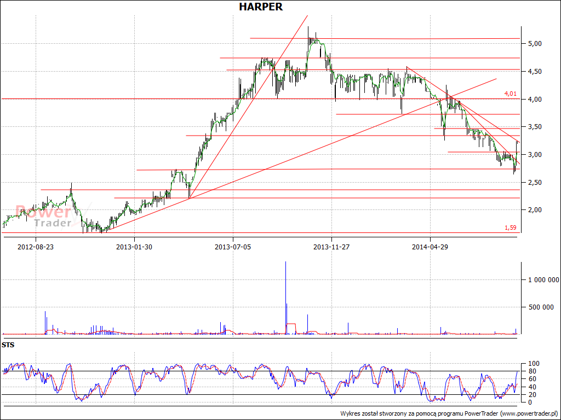This screenshot has height=420, width=561.
Task: Click the tallest volume spike bar
Action: point(285,298)
